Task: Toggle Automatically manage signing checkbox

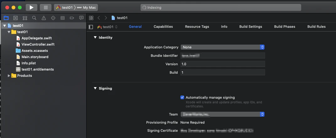Action: 182,97
